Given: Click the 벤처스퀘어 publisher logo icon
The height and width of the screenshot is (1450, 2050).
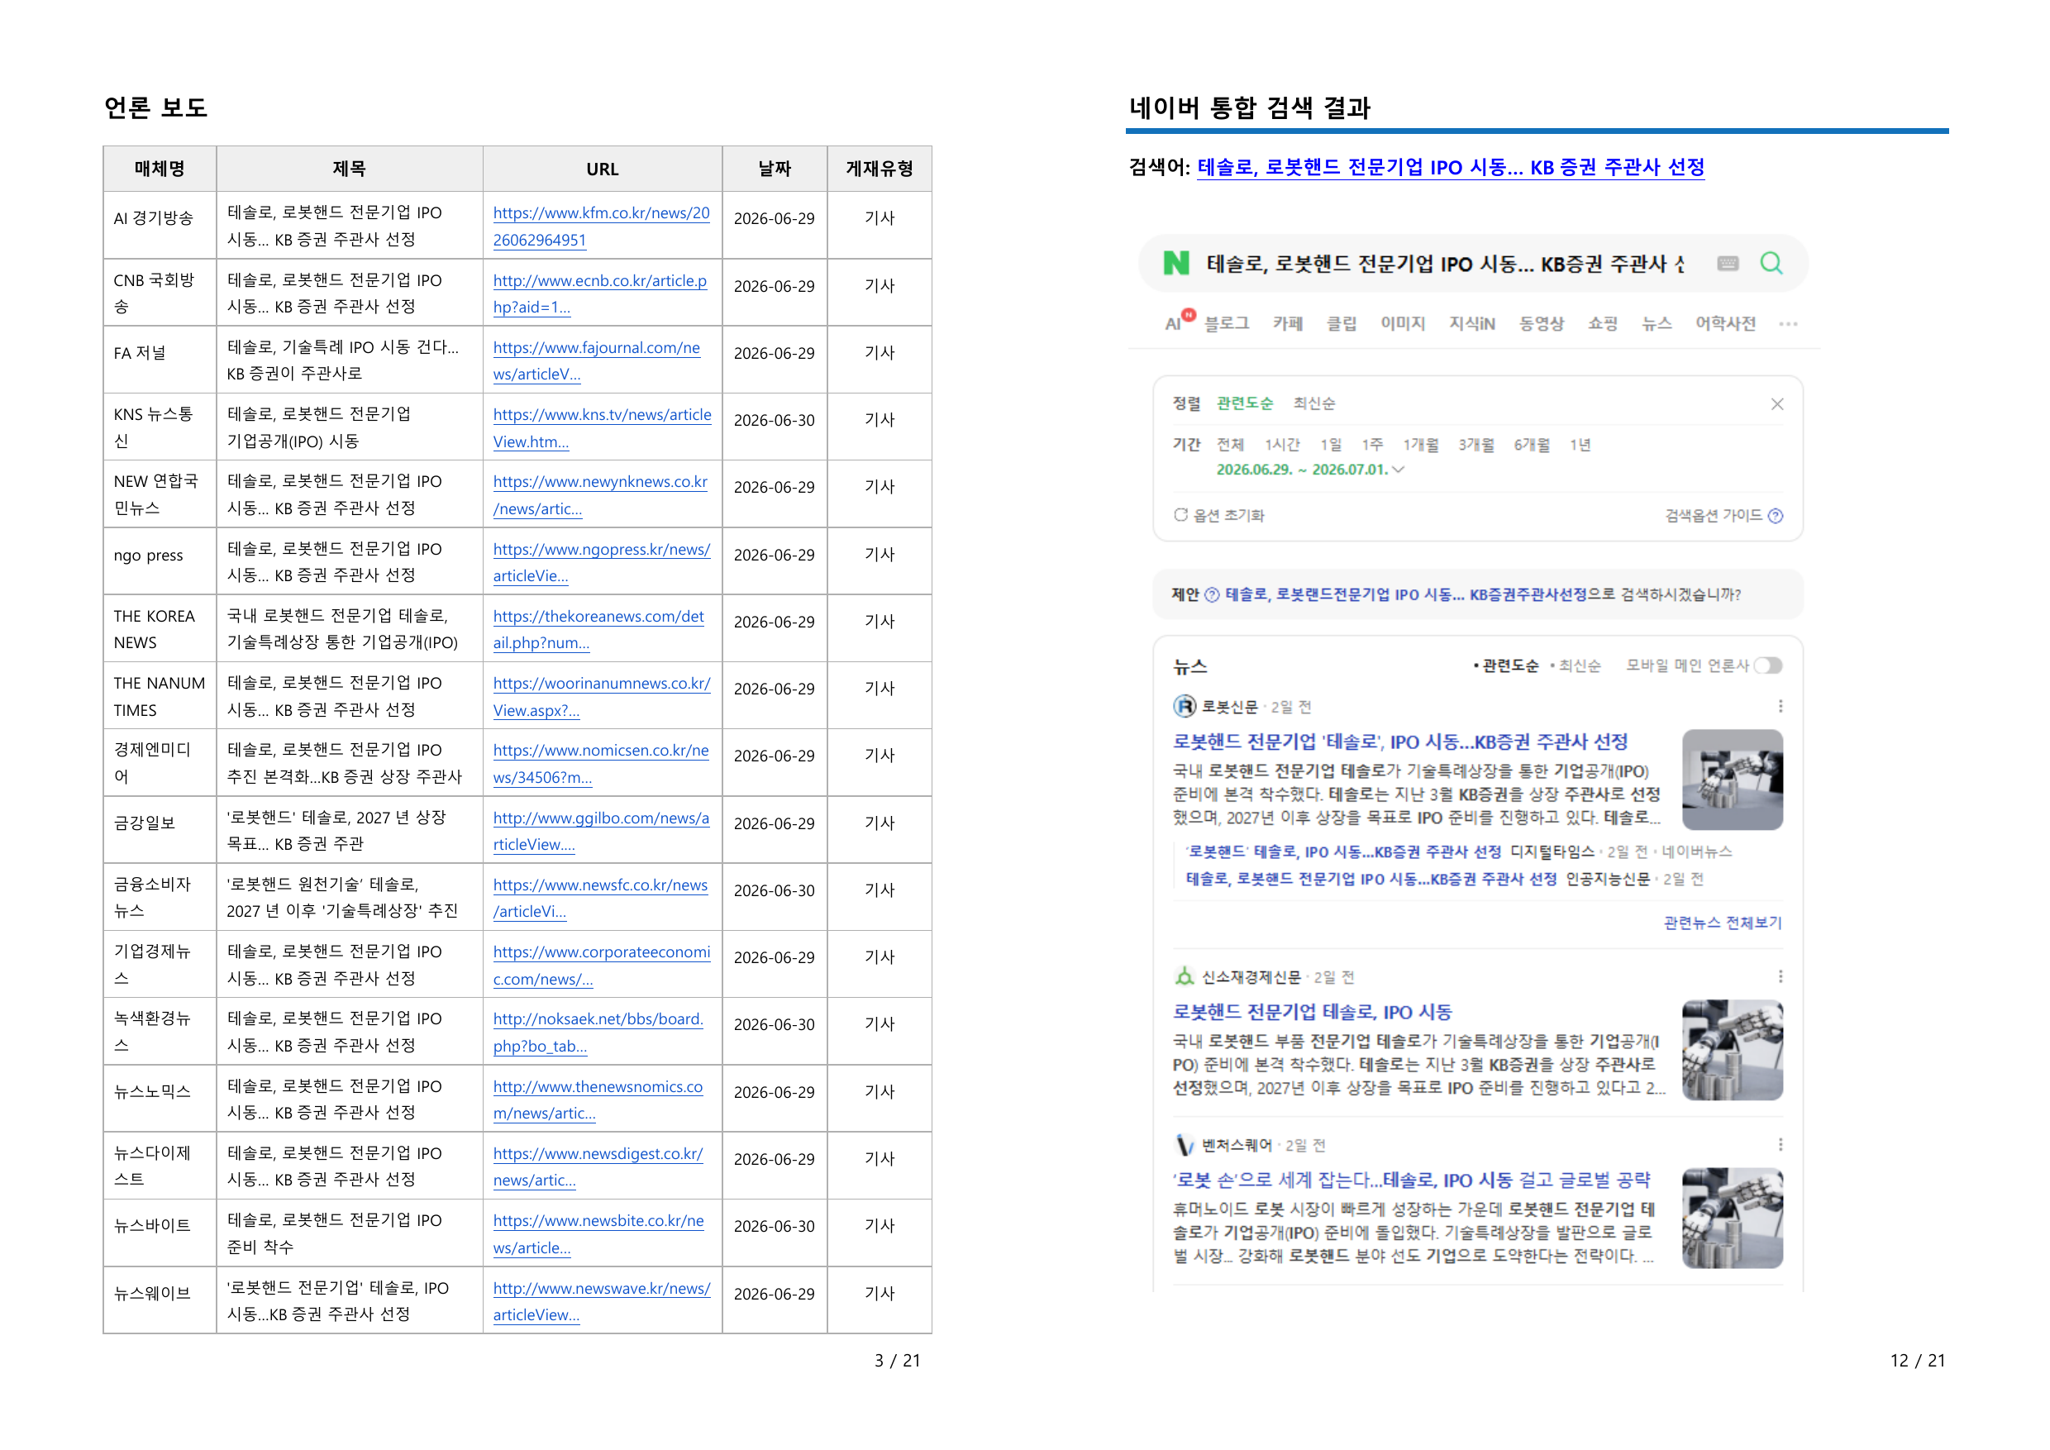Looking at the screenshot, I should click(1184, 1146).
